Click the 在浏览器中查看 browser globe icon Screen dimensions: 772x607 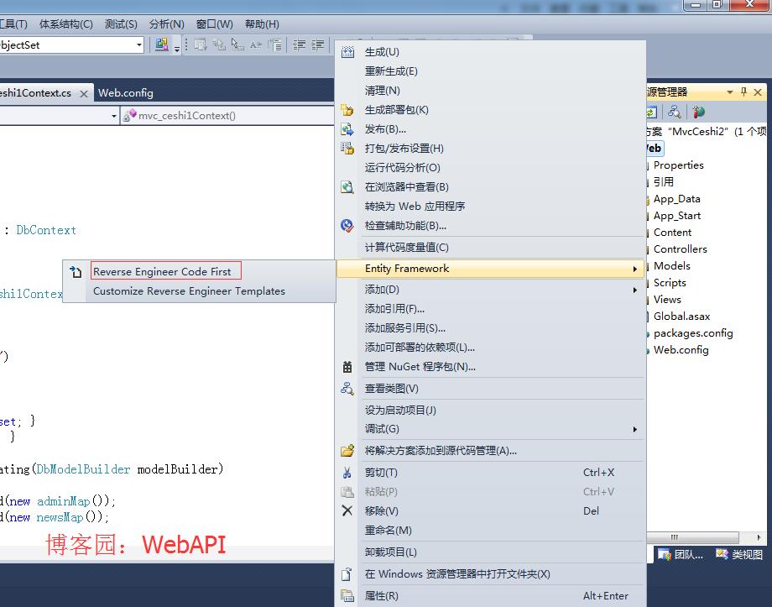click(347, 187)
